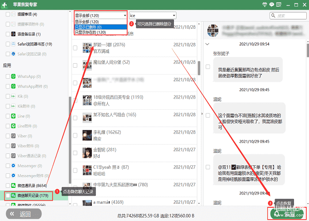Click 18级外院西日英专业 group avatar
The height and width of the screenshot is (221, 309).
tap(87, 100)
